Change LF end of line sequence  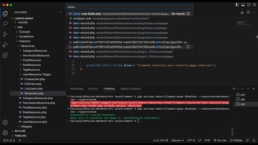(200, 141)
